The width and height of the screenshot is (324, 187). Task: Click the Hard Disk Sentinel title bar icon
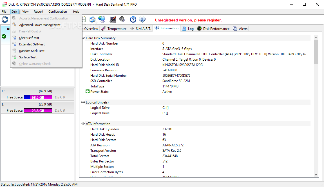pyautogui.click(x=5, y=4)
